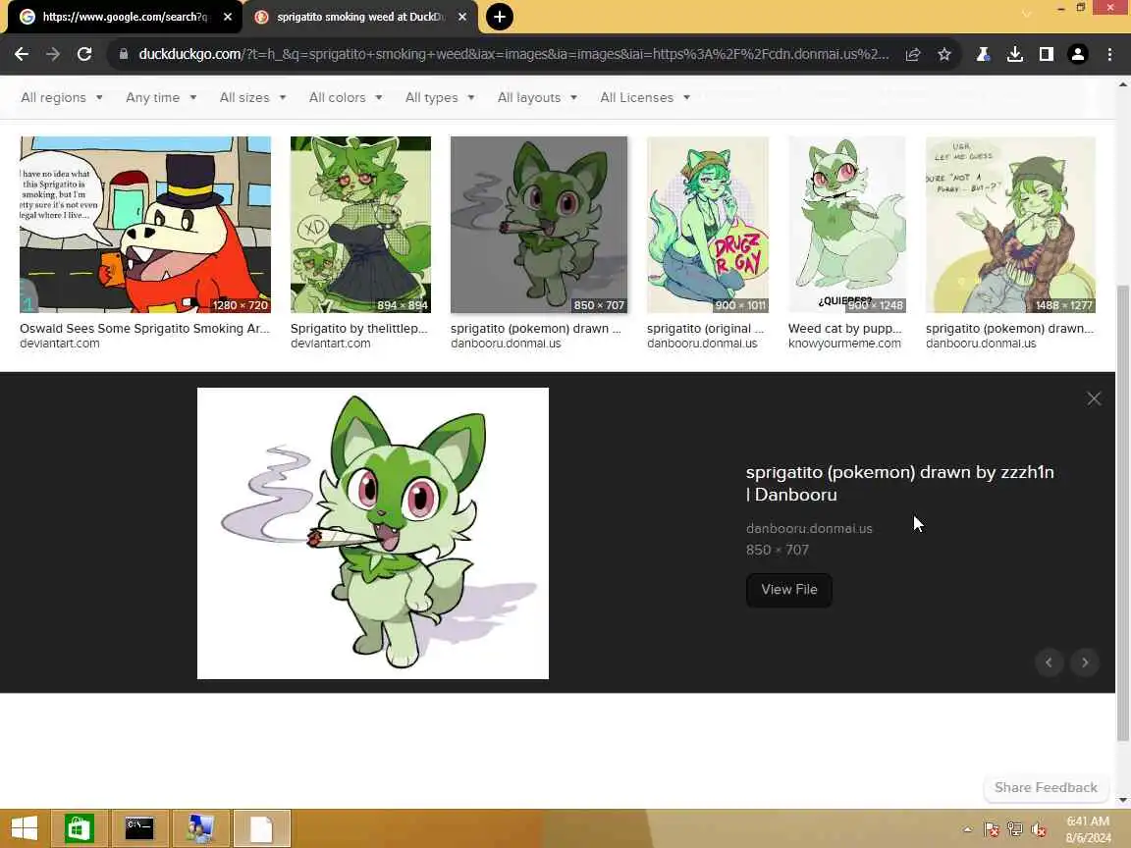Click the View File button
The height and width of the screenshot is (848, 1131).
pos(789,590)
